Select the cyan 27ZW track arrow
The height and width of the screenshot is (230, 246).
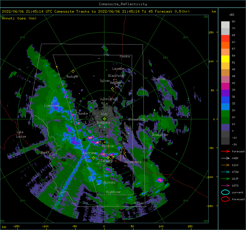click(x=225, y=172)
